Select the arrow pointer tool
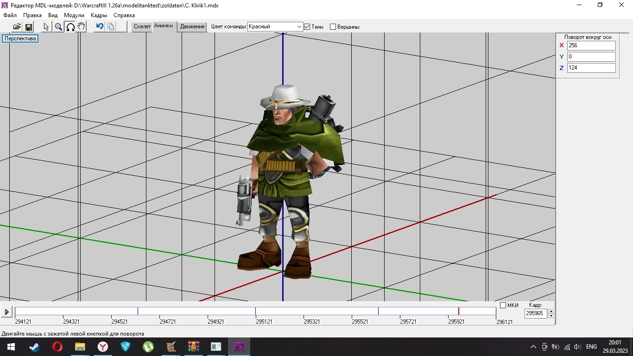 click(x=46, y=27)
